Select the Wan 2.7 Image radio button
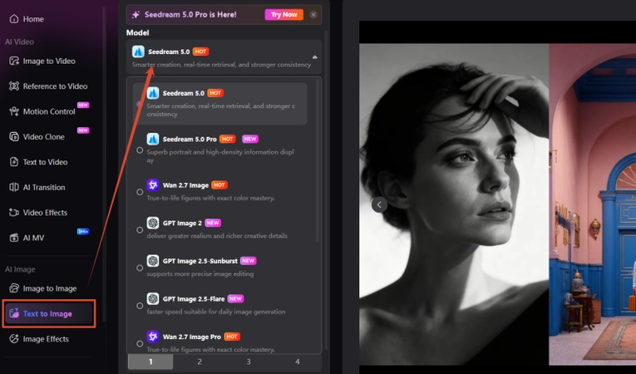This screenshot has height=374, width=636. point(140,192)
